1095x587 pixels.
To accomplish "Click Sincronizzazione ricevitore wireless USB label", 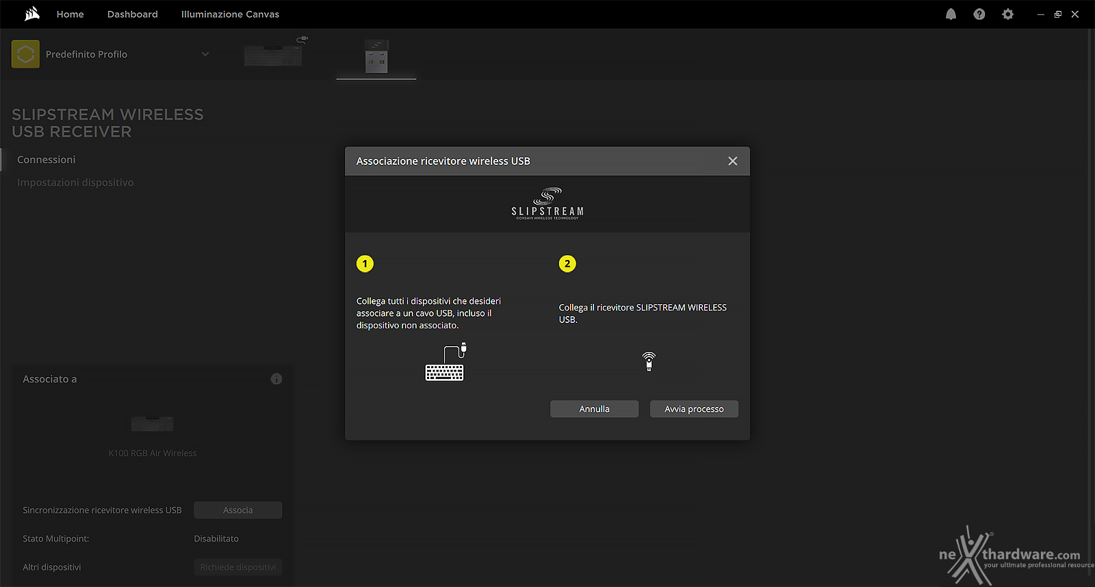I will point(102,510).
